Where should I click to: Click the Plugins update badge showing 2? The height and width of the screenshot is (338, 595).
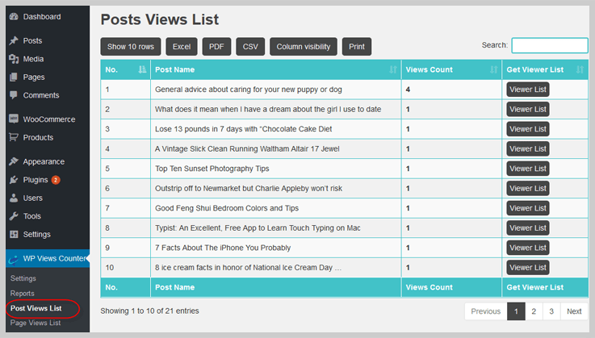pyautogui.click(x=56, y=180)
